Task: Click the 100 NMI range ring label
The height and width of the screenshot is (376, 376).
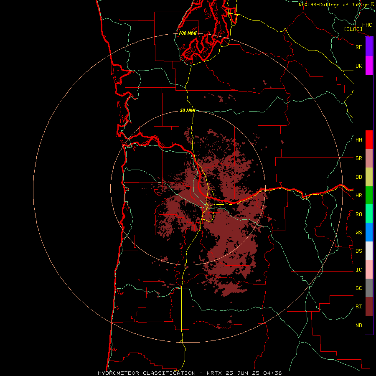Action: 188,33
